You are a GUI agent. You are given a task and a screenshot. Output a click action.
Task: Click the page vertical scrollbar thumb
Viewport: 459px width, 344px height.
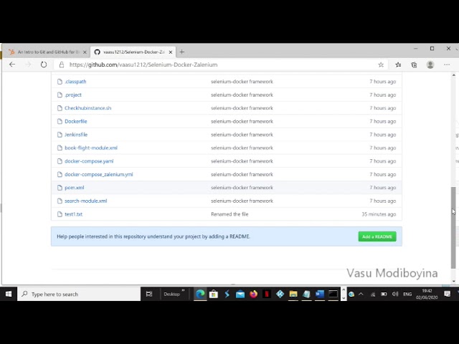coord(453,227)
